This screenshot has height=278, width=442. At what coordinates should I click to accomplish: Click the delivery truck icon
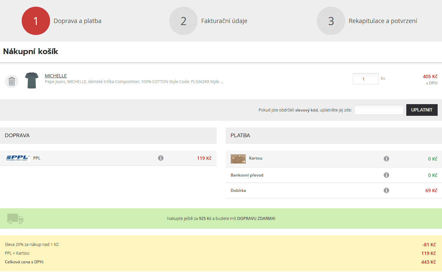point(15,219)
